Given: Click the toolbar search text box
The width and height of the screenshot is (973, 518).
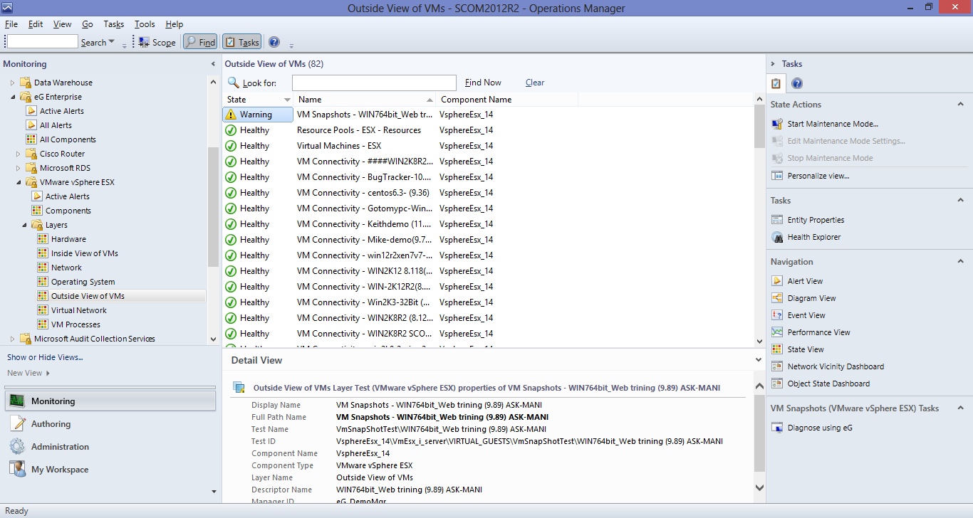Looking at the screenshot, I should click(42, 42).
